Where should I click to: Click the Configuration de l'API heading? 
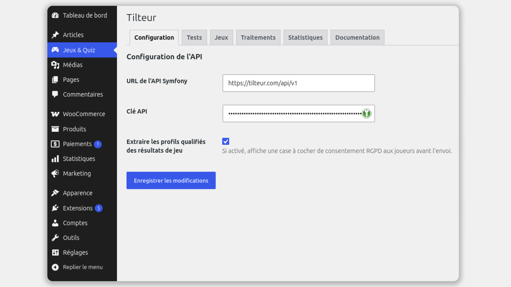pos(164,57)
